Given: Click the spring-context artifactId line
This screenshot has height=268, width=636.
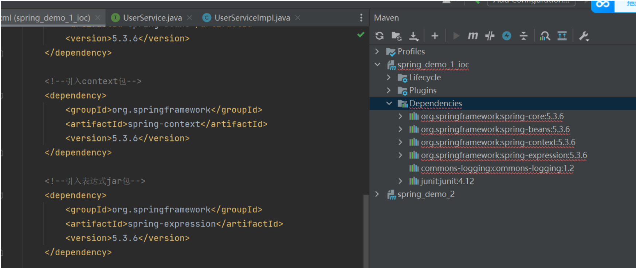Looking at the screenshot, I should pos(166,124).
